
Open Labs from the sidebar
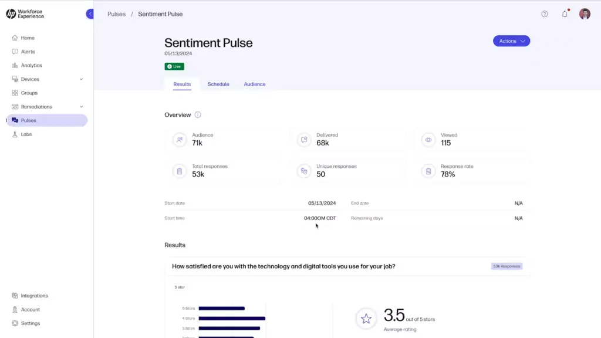(26, 134)
